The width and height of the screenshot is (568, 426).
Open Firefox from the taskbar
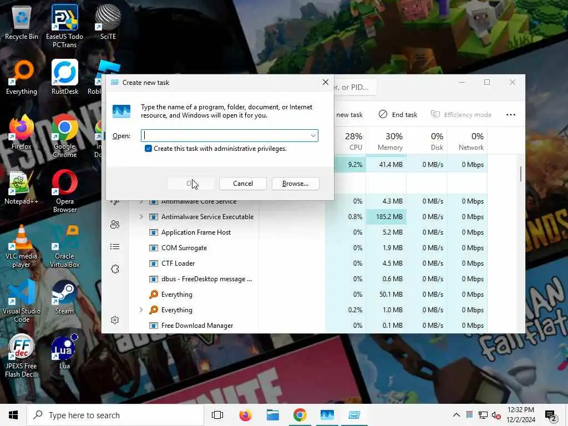(x=246, y=415)
